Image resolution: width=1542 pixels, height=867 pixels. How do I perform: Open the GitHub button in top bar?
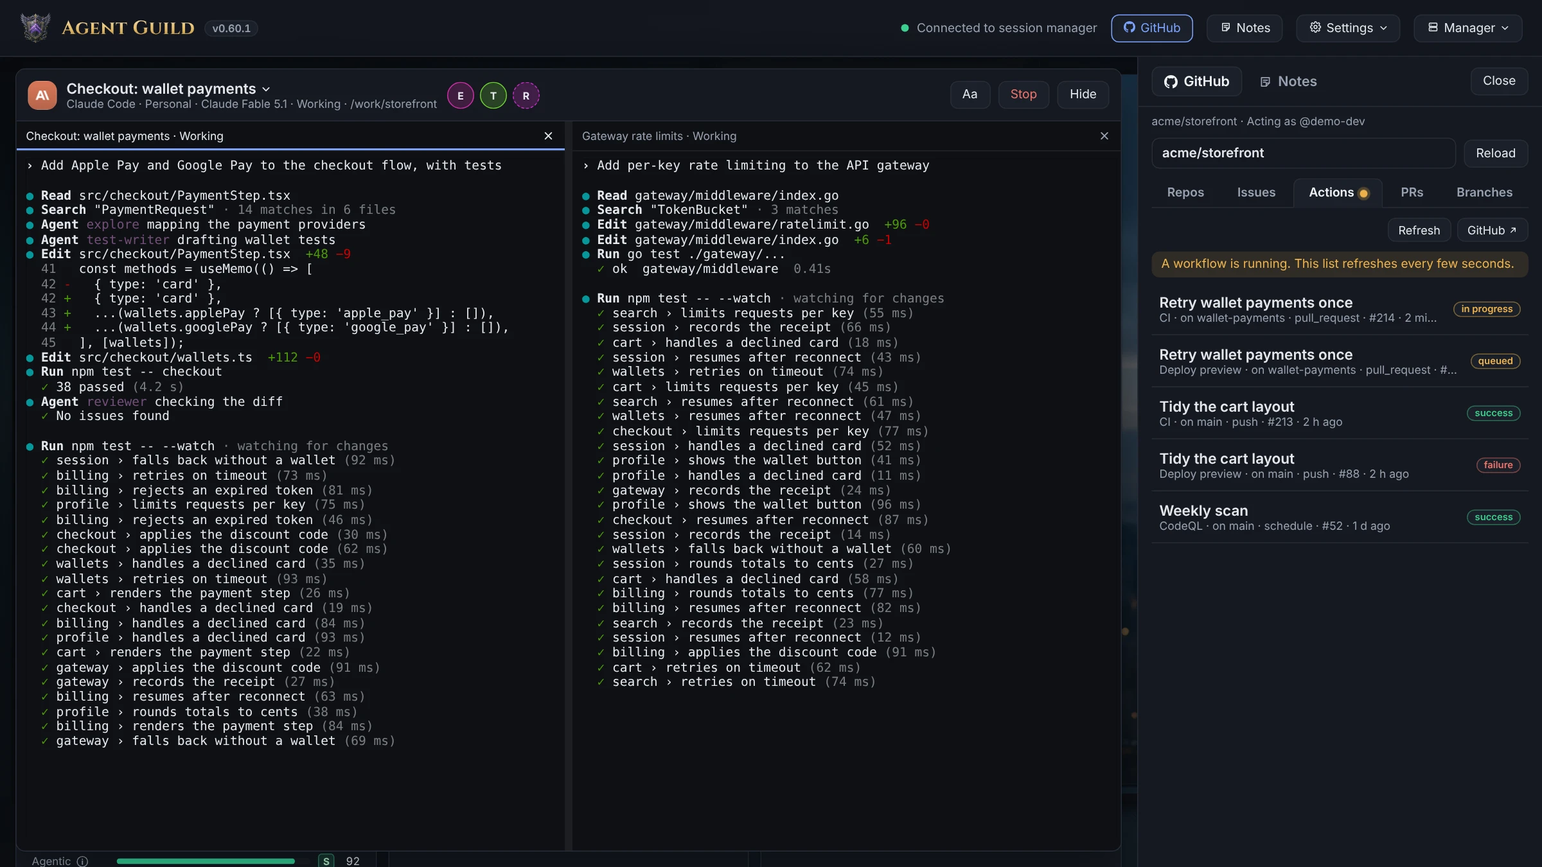coord(1151,28)
